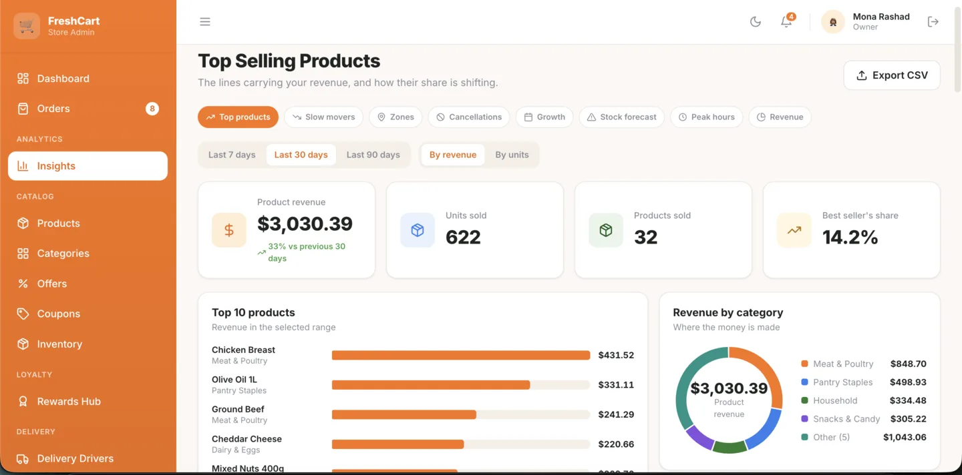Open the Zones insights tab
Screen dimensions: 962x475
coord(395,117)
